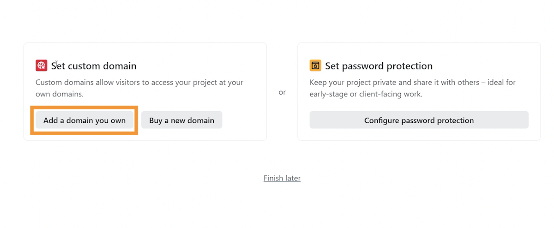
Task: Click the "or" separator between cards
Action: point(282,92)
